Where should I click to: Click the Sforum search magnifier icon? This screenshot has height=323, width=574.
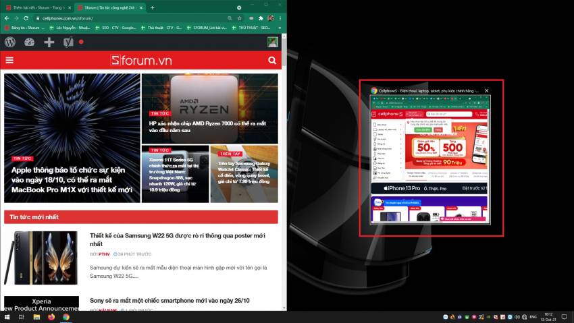(x=272, y=60)
